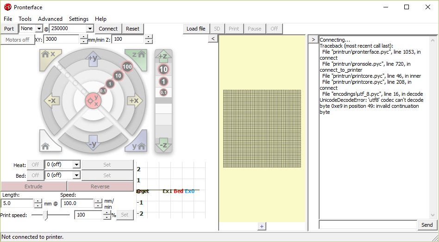Click the Heat Set button
The width and height of the screenshot is (439, 242).
point(107,165)
